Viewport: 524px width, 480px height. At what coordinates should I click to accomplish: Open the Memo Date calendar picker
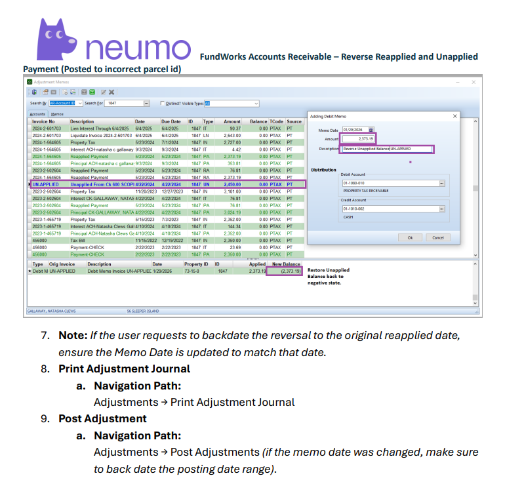pos(371,130)
